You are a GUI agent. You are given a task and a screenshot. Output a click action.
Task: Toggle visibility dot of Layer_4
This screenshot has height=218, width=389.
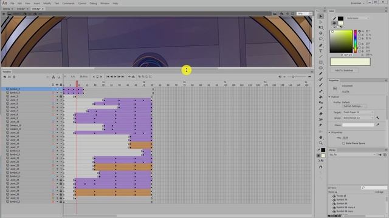[57, 100]
